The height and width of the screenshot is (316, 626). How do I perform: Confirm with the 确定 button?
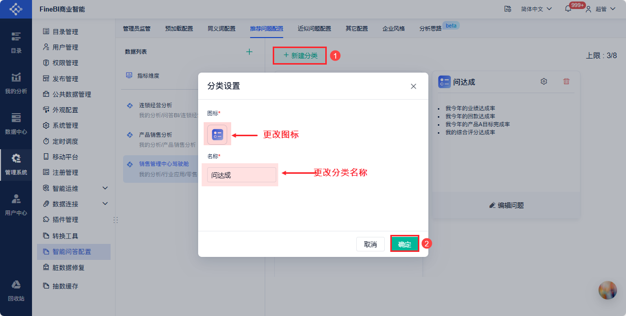[x=404, y=244]
